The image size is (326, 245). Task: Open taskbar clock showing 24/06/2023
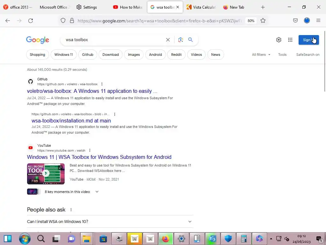coord(301,239)
